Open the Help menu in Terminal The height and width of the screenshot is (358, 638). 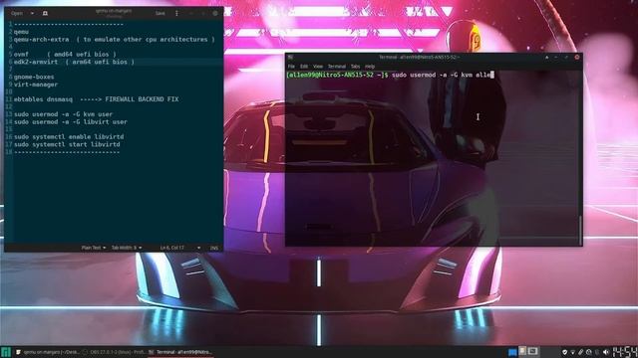(x=370, y=67)
